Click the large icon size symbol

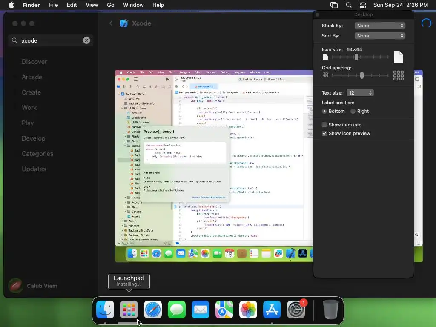click(399, 57)
